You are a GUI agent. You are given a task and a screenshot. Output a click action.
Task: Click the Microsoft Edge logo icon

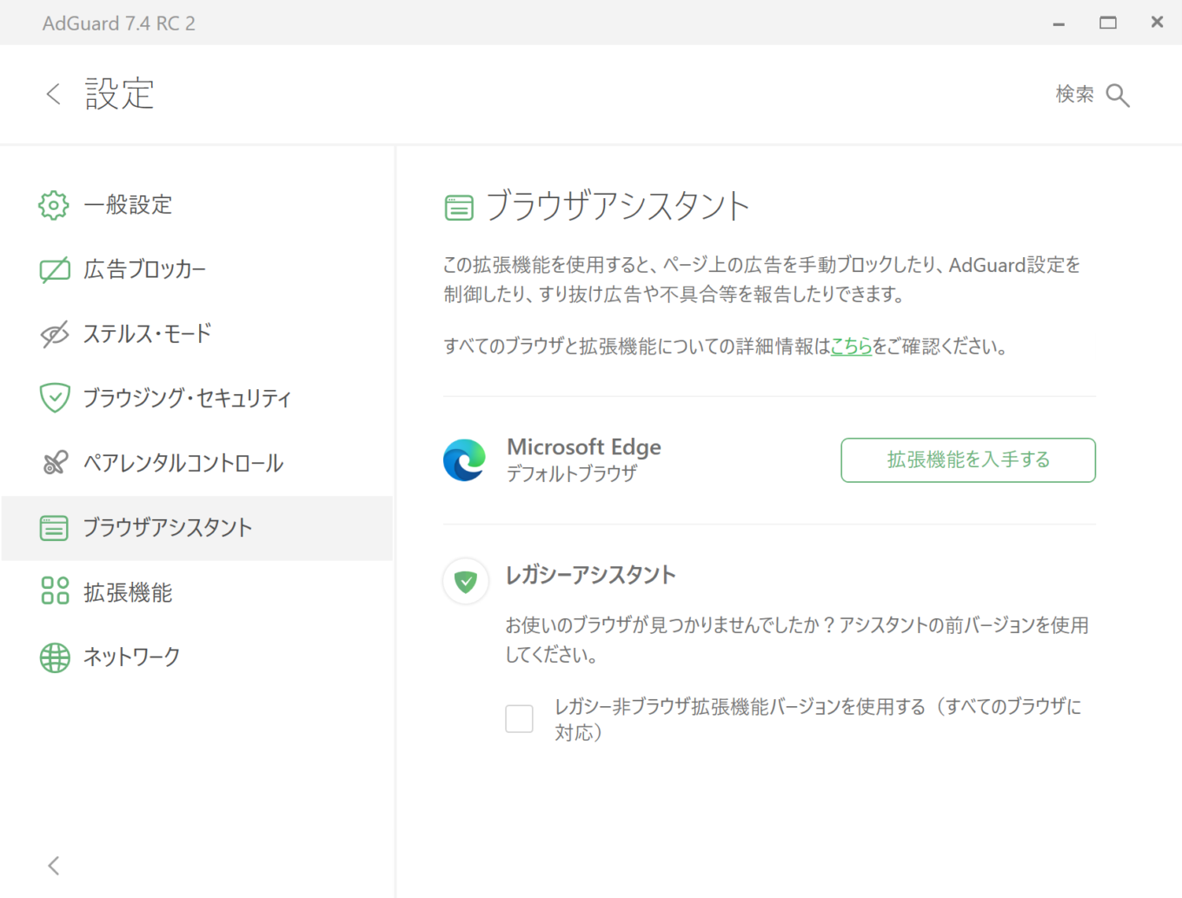click(x=464, y=460)
